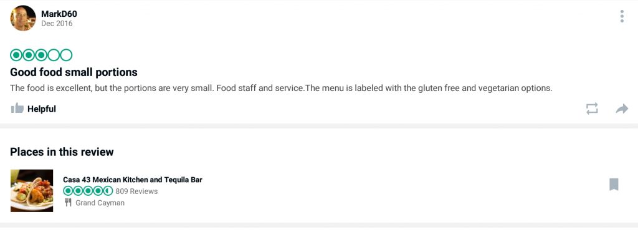The width and height of the screenshot is (638, 232).
Task: Click the review body text about portions
Action: 281,88
